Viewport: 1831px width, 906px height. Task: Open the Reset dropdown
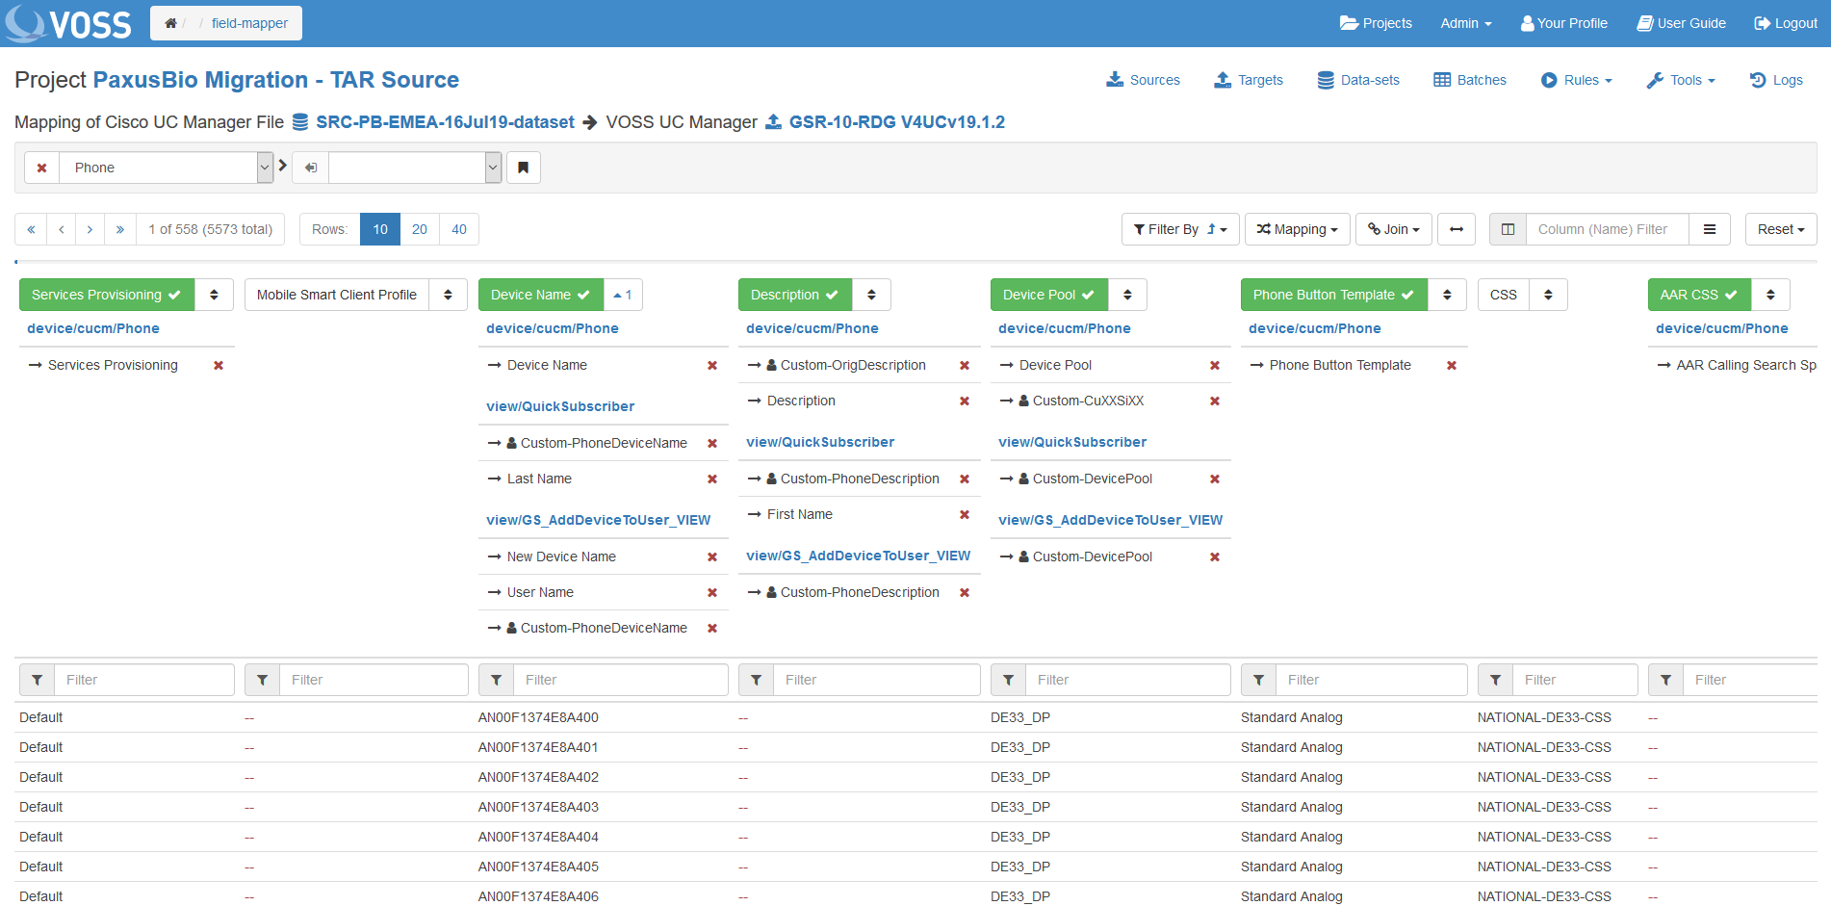(x=1780, y=229)
